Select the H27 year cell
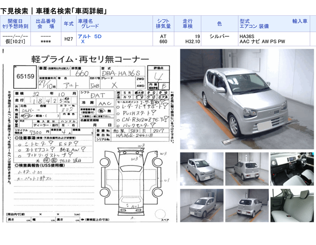 [69, 39]
